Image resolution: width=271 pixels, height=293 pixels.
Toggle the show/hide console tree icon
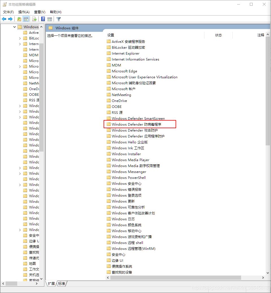coord(26,19)
